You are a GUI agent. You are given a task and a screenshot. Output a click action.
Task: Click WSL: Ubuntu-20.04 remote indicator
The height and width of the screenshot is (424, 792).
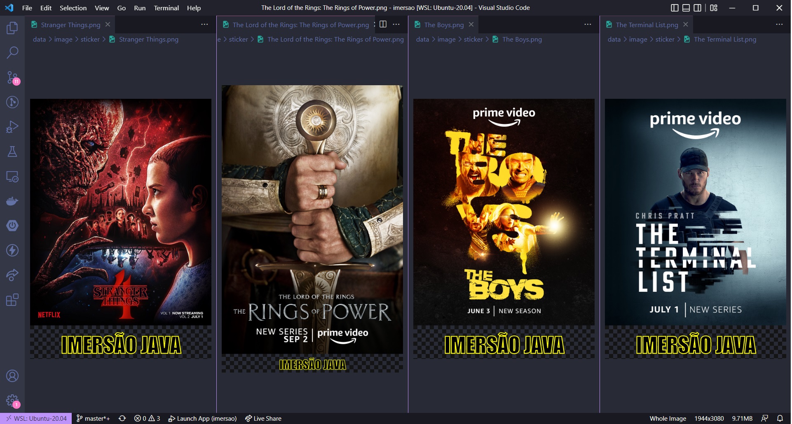pyautogui.click(x=36, y=418)
